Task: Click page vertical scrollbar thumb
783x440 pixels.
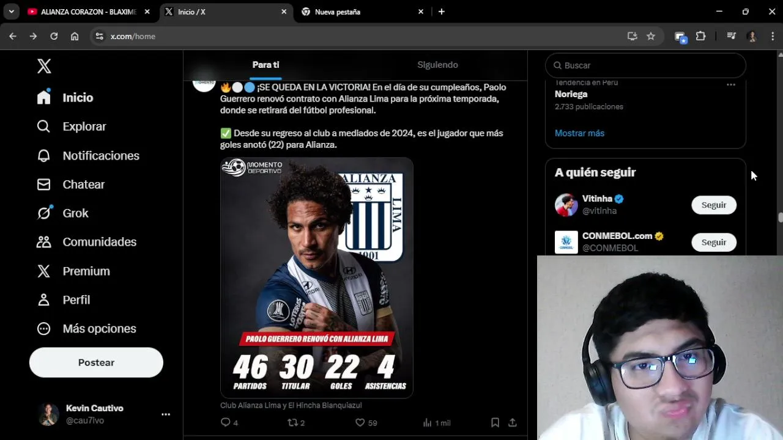Action: click(780, 217)
